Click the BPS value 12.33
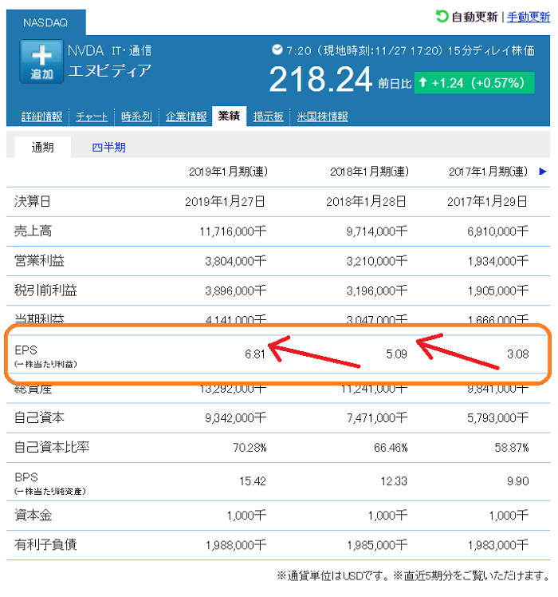 (x=394, y=481)
